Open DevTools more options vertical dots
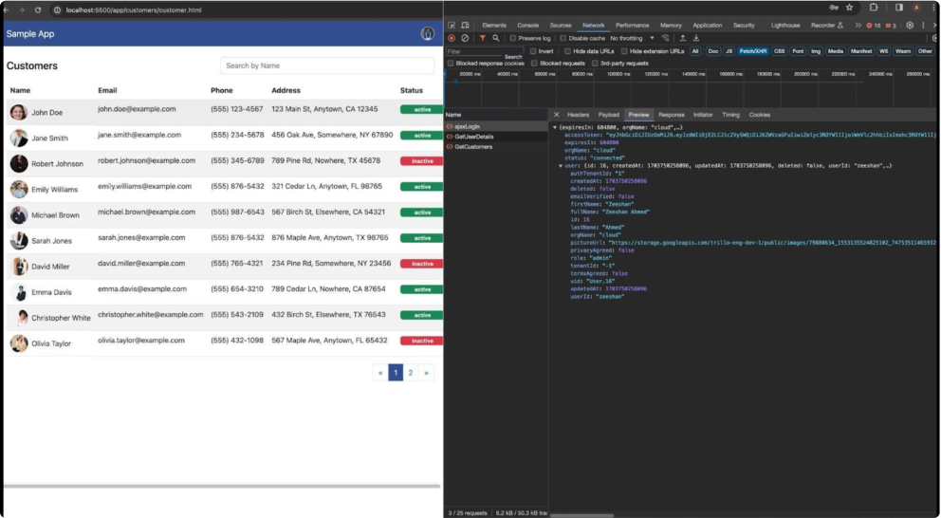 pos(923,26)
